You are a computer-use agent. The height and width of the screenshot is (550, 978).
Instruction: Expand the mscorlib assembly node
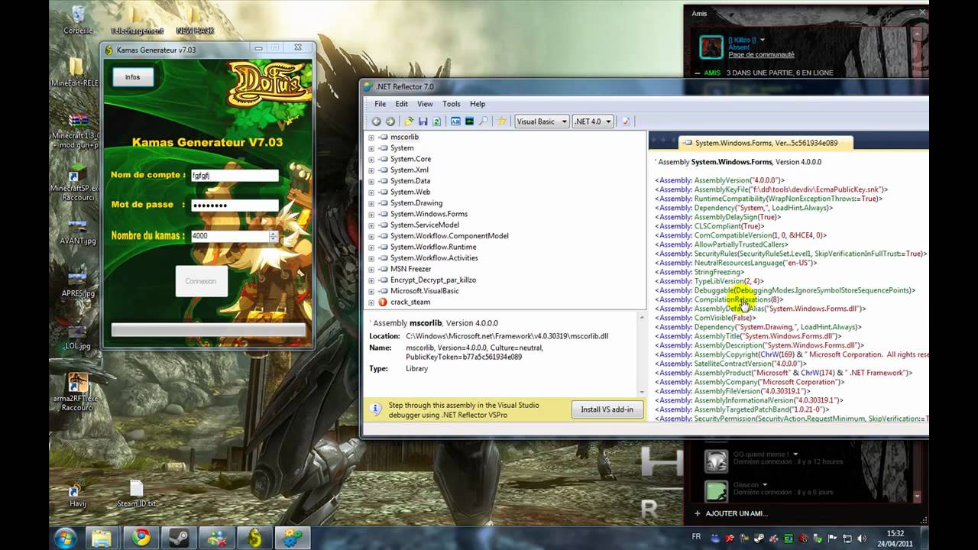pyautogui.click(x=371, y=137)
